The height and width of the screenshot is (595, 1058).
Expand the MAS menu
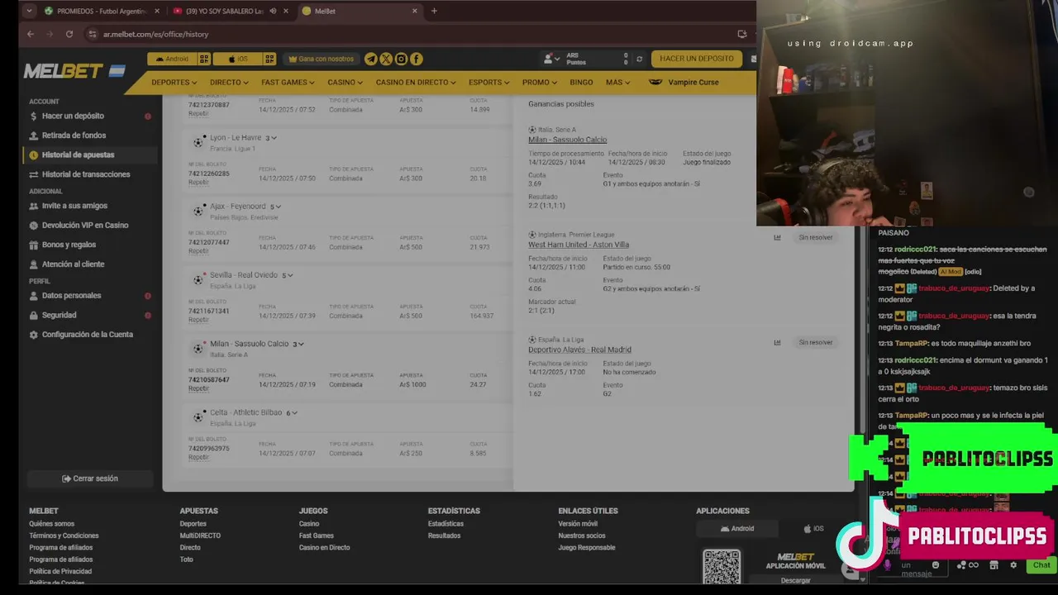[x=617, y=82]
